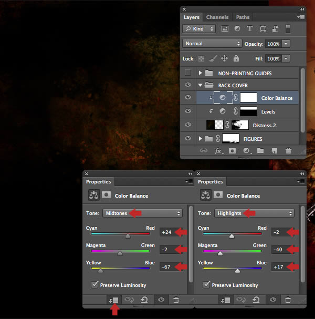Open the Kind filter dropdown

(x=199, y=29)
